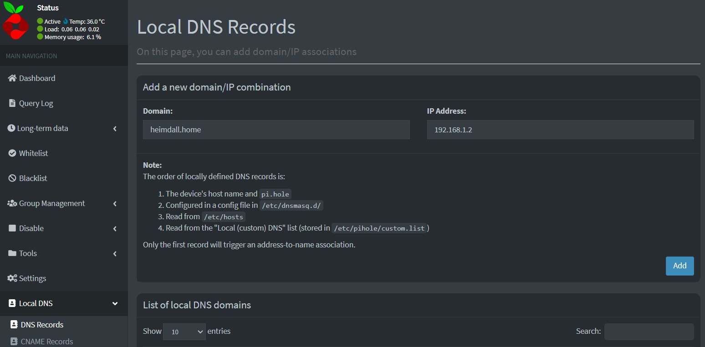The width and height of the screenshot is (705, 347).
Task: Click the Temp: 36.0 °C reading
Action: coord(87,21)
